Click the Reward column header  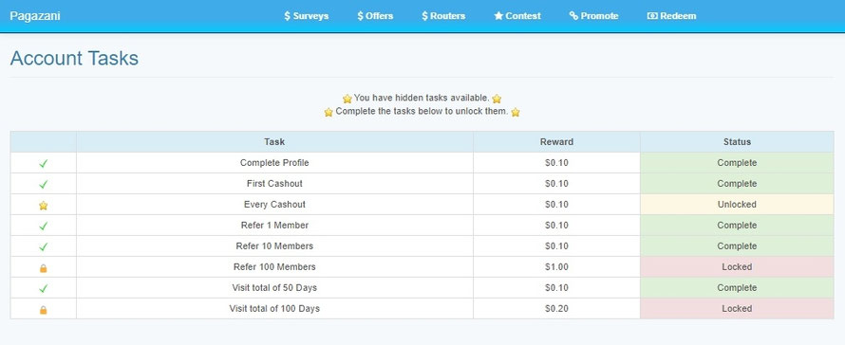(556, 142)
